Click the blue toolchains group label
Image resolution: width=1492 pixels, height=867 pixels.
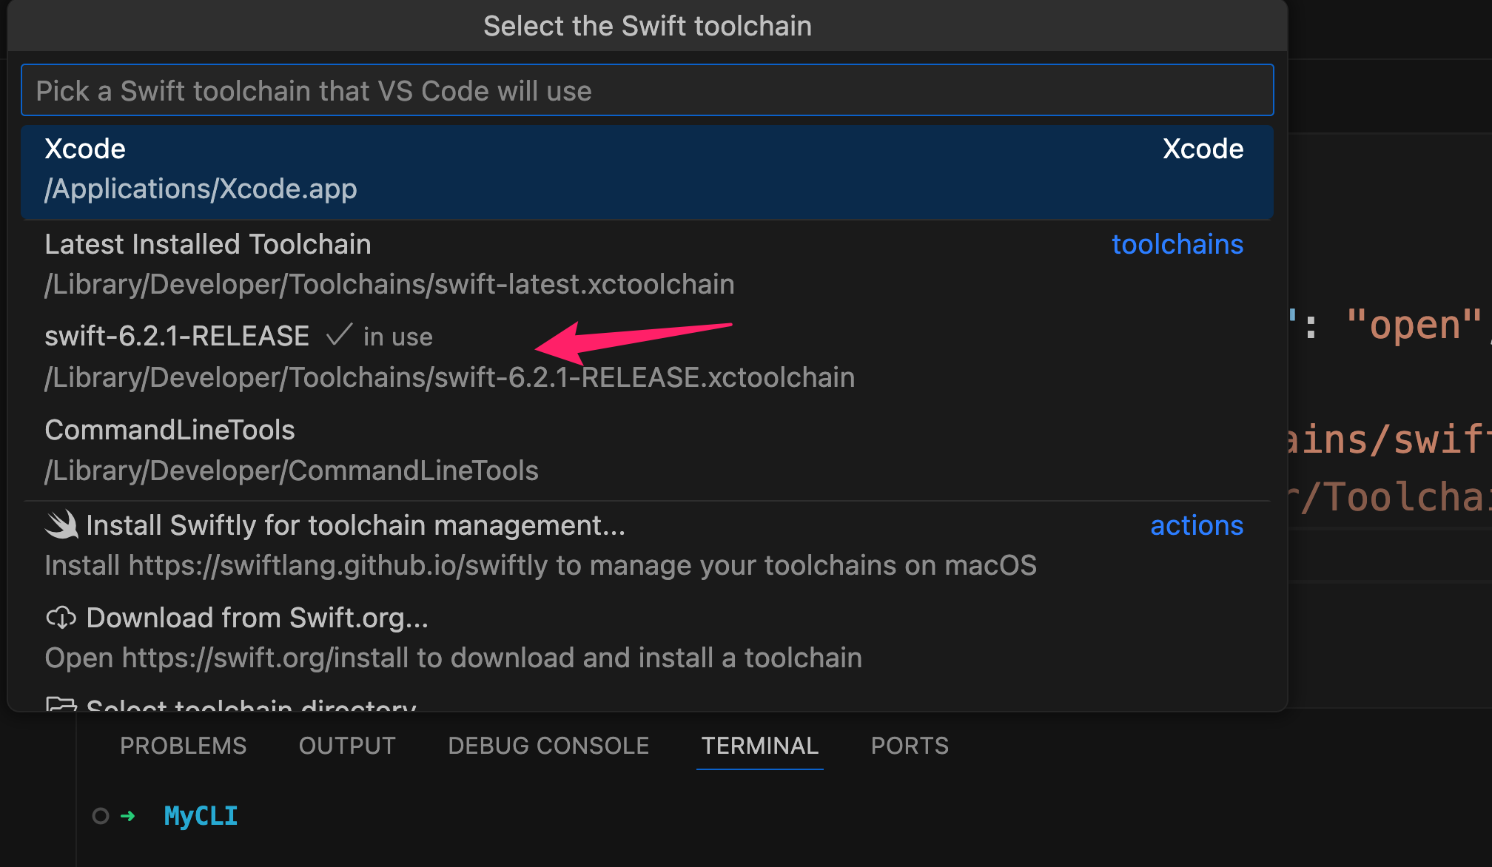click(x=1177, y=245)
